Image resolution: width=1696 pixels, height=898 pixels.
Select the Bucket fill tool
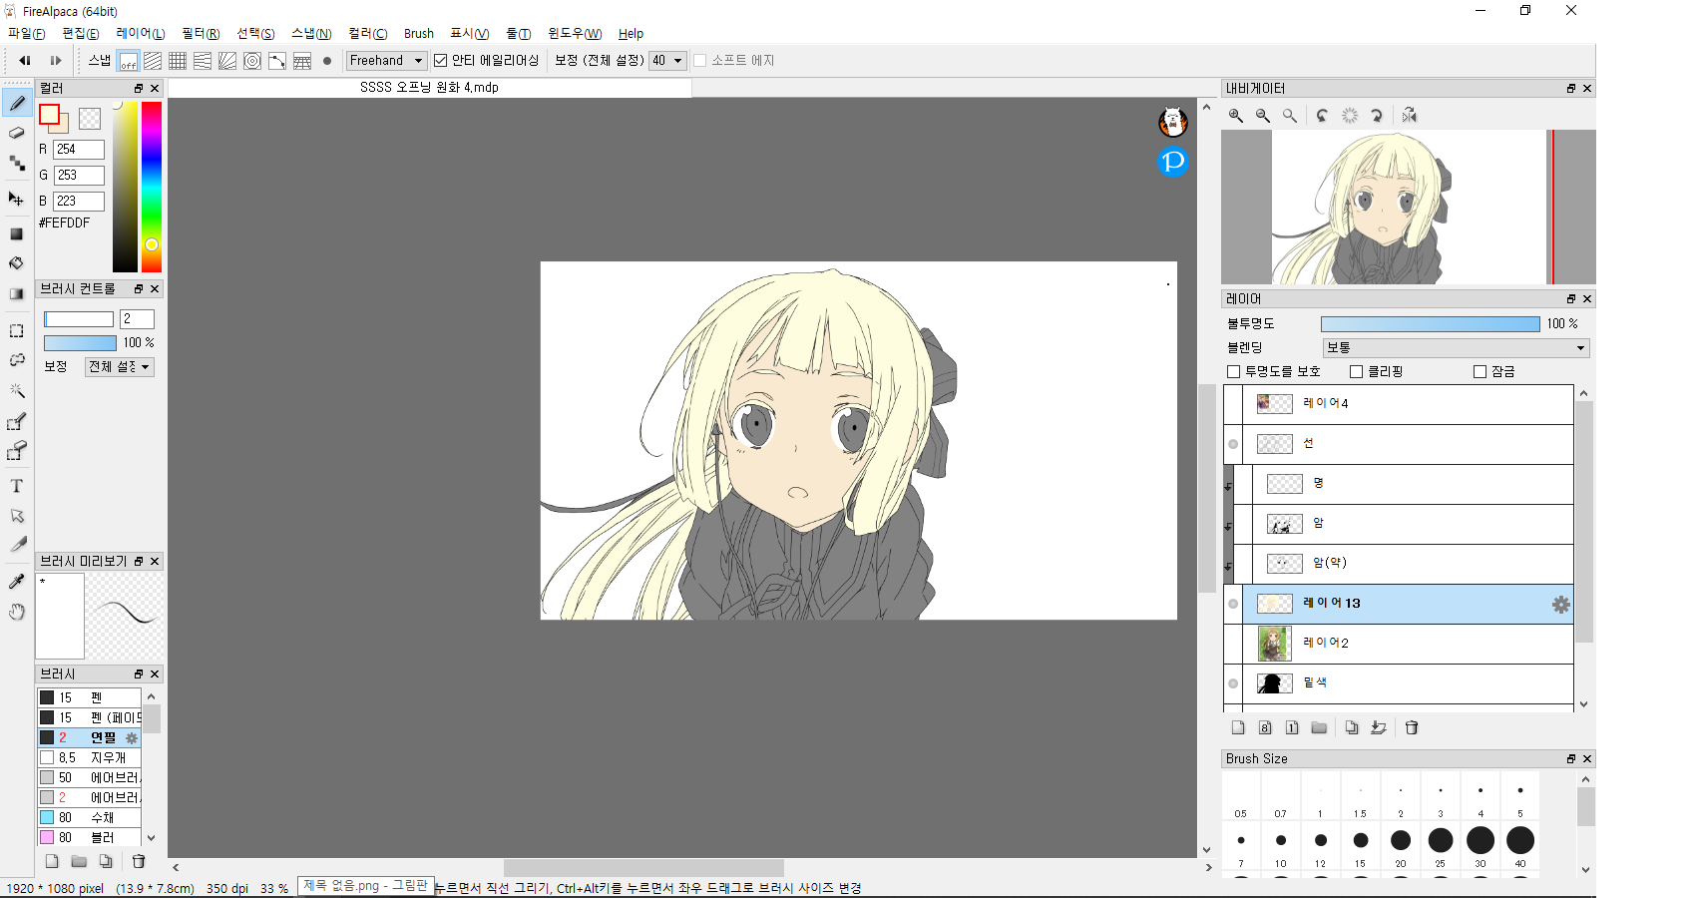click(x=17, y=263)
